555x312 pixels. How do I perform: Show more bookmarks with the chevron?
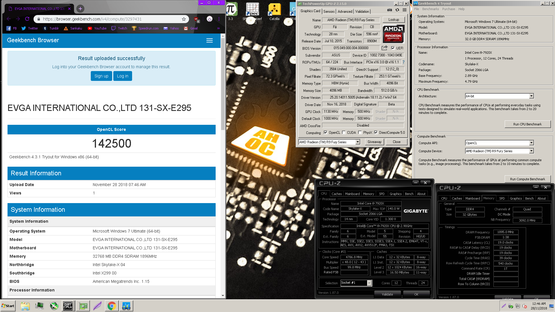pos(218,28)
